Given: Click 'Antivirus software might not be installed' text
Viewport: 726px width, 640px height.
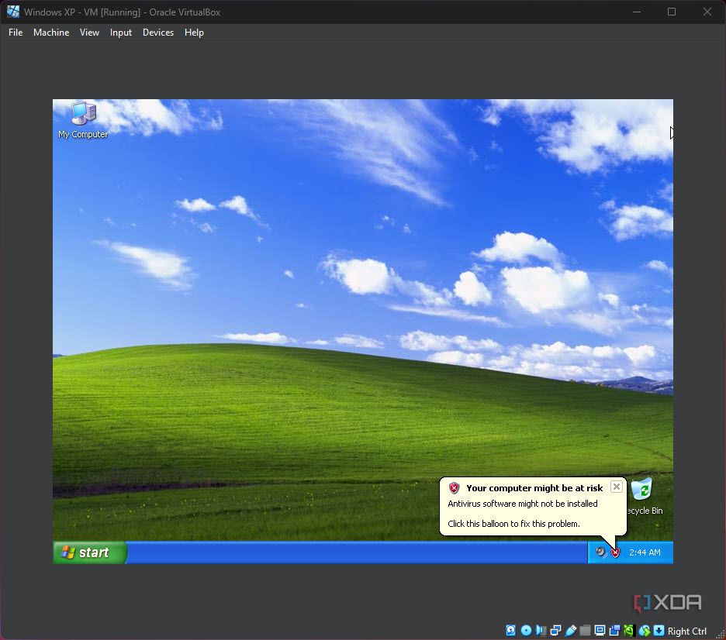Looking at the screenshot, I should tap(522, 504).
